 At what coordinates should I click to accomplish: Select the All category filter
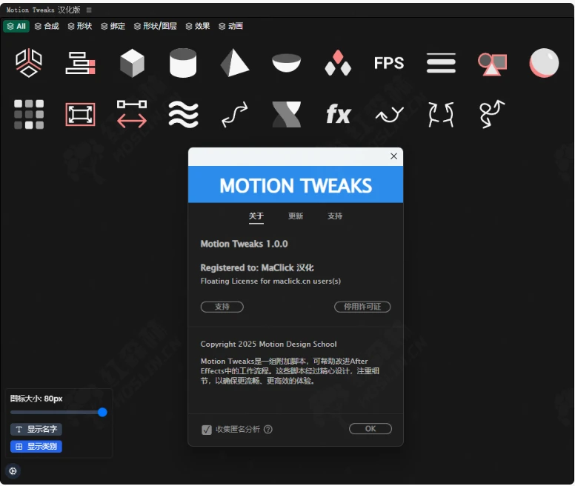pos(16,26)
